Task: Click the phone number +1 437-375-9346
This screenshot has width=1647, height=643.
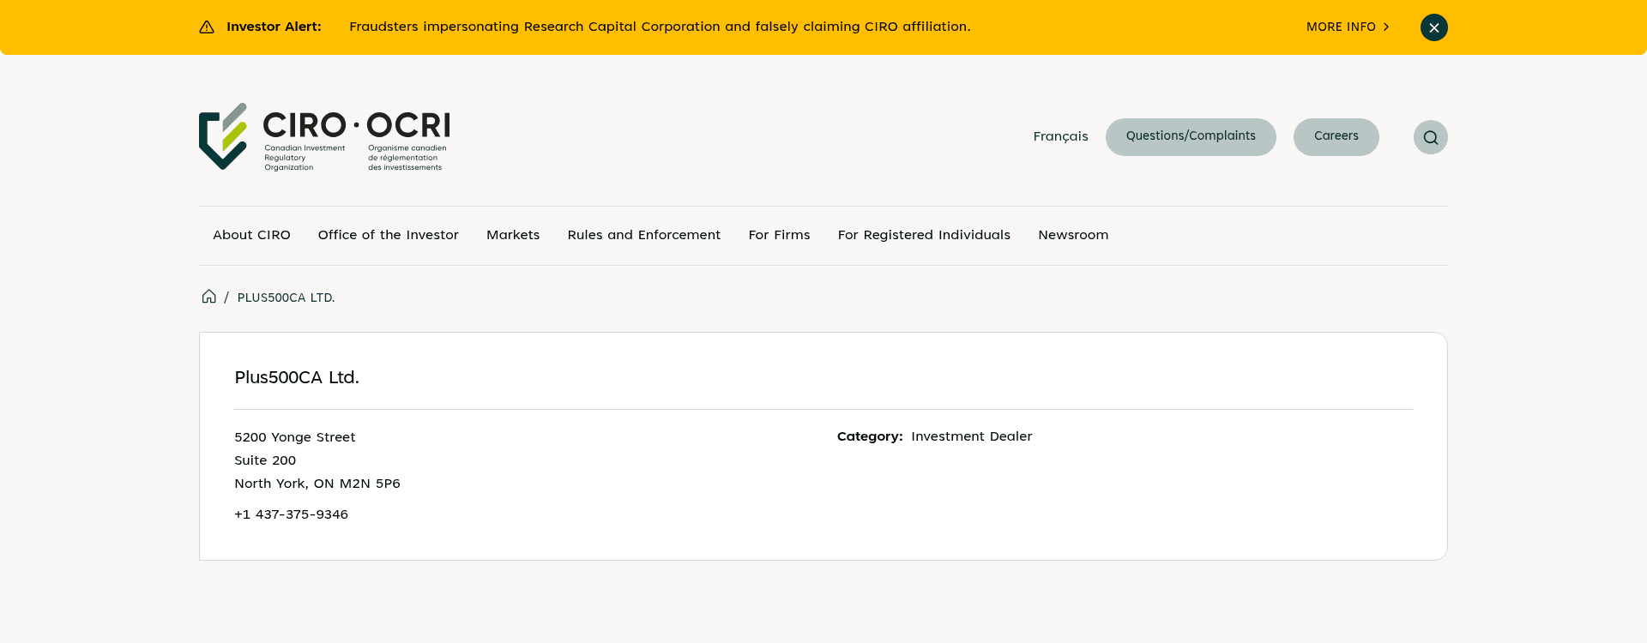Action: (x=291, y=514)
